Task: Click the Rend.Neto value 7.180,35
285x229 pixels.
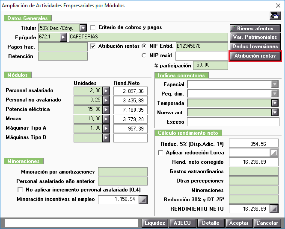Action: [x=131, y=110]
